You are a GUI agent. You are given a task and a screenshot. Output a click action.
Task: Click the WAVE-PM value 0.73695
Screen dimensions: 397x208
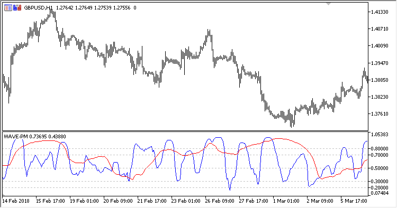38,137
